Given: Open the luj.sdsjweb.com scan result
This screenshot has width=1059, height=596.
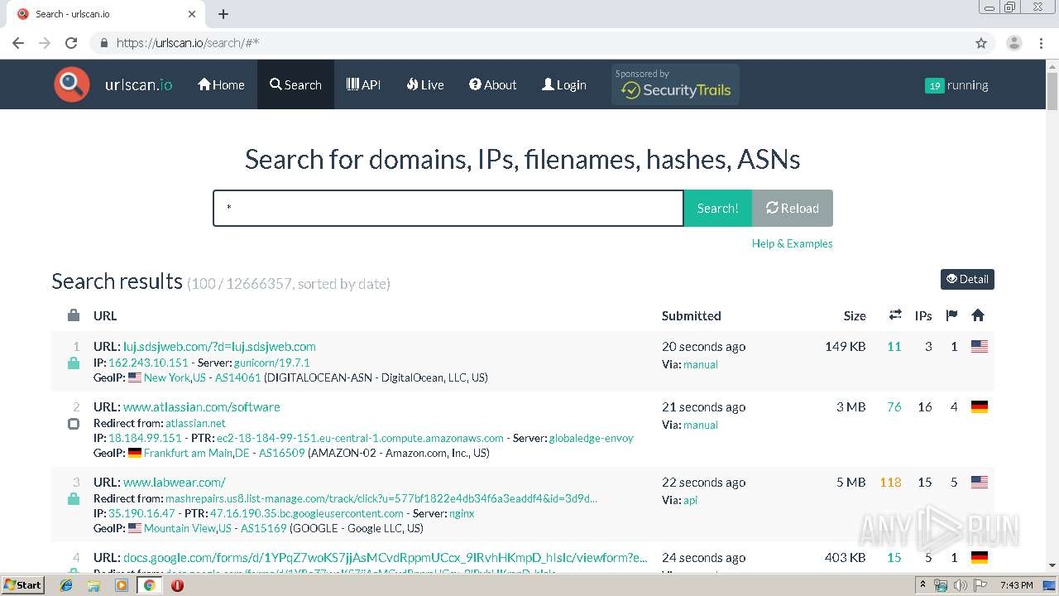Looking at the screenshot, I should pos(219,346).
